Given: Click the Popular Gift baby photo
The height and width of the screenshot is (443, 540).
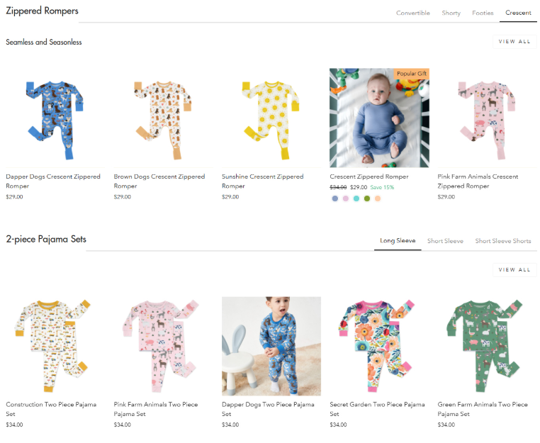Looking at the screenshot, I should (x=378, y=118).
